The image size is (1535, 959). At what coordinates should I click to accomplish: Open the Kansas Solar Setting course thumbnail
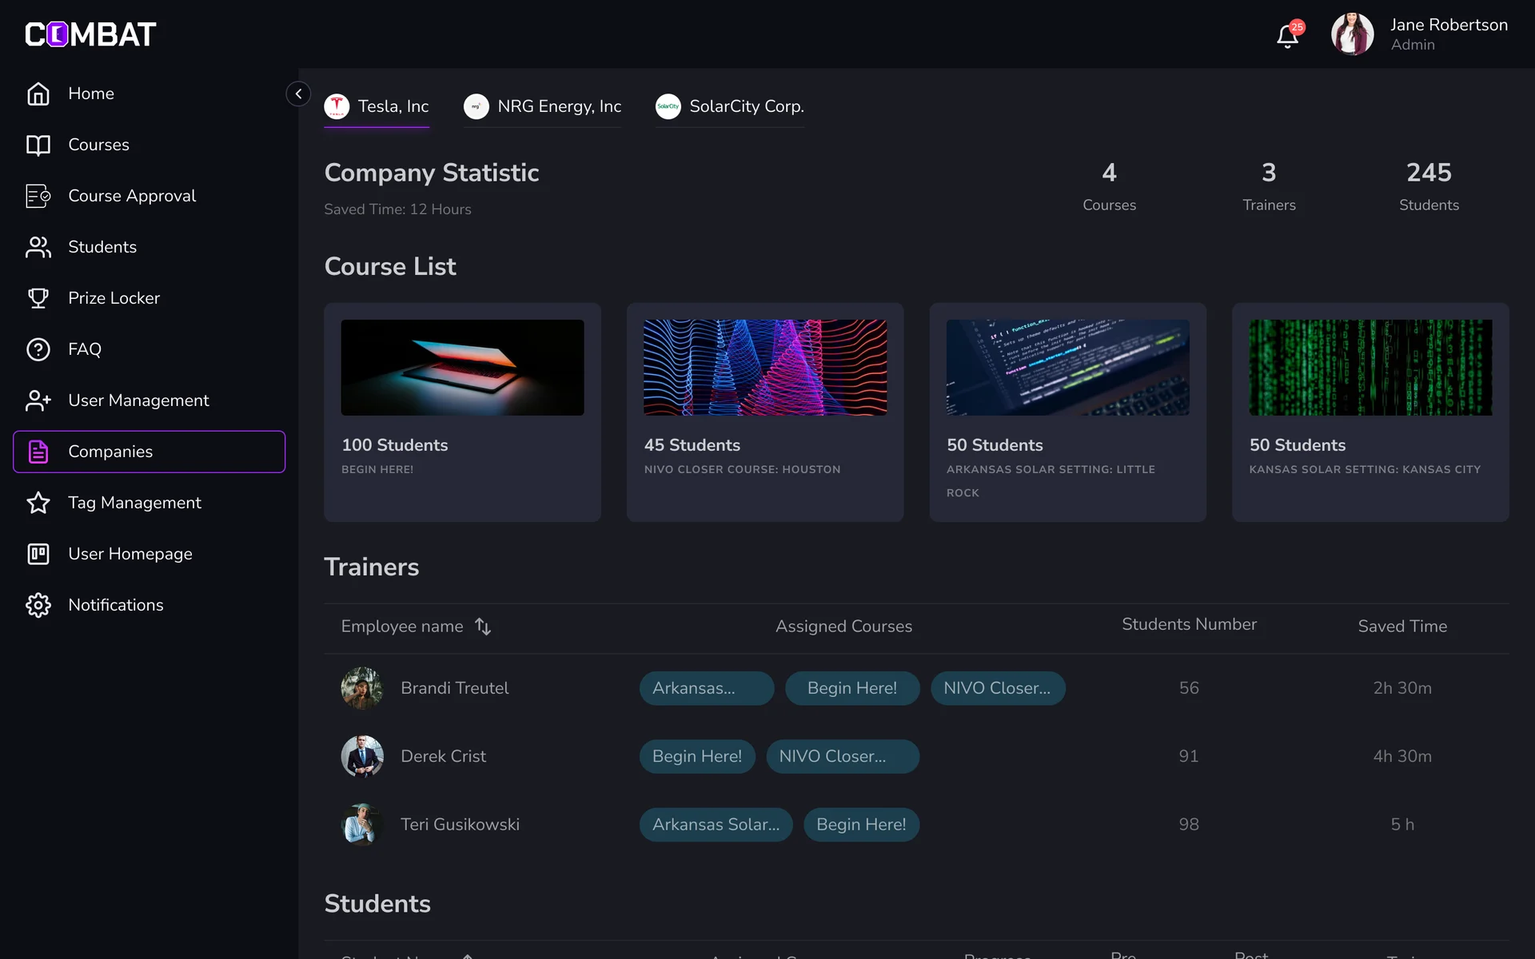click(1370, 368)
